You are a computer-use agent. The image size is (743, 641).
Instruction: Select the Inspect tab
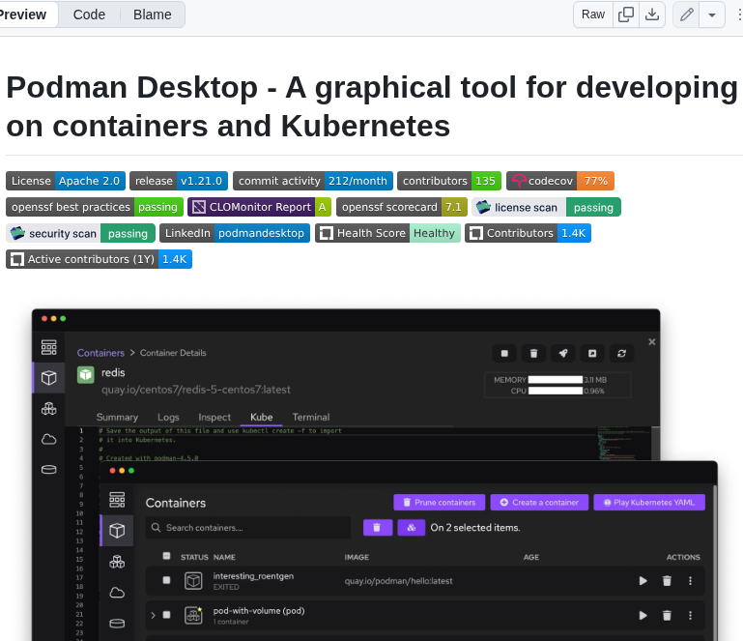point(214,418)
